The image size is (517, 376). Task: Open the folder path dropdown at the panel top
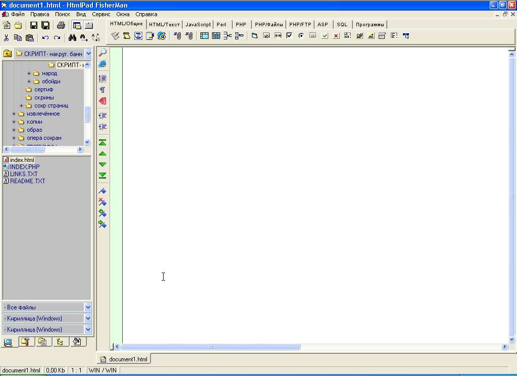coord(88,53)
